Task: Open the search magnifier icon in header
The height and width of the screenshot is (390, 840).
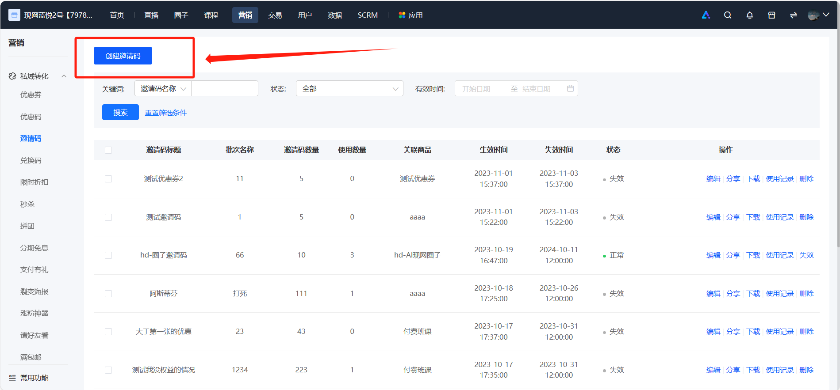Action: (x=728, y=15)
